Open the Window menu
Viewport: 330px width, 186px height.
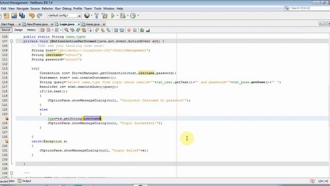pyautogui.click(x=109, y=9)
